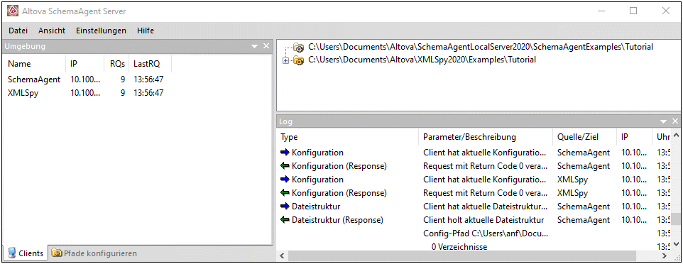Screen dimensions: 683x264
Task: Open the Hilfe menu
Action: click(146, 31)
